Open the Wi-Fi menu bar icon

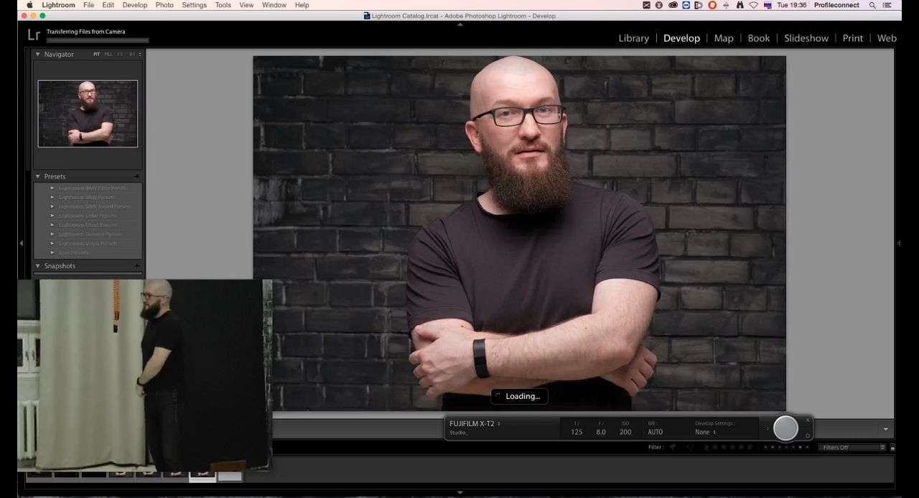click(x=753, y=5)
